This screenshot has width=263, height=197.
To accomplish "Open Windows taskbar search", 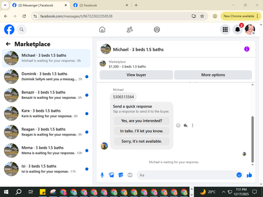I will [18, 192].
